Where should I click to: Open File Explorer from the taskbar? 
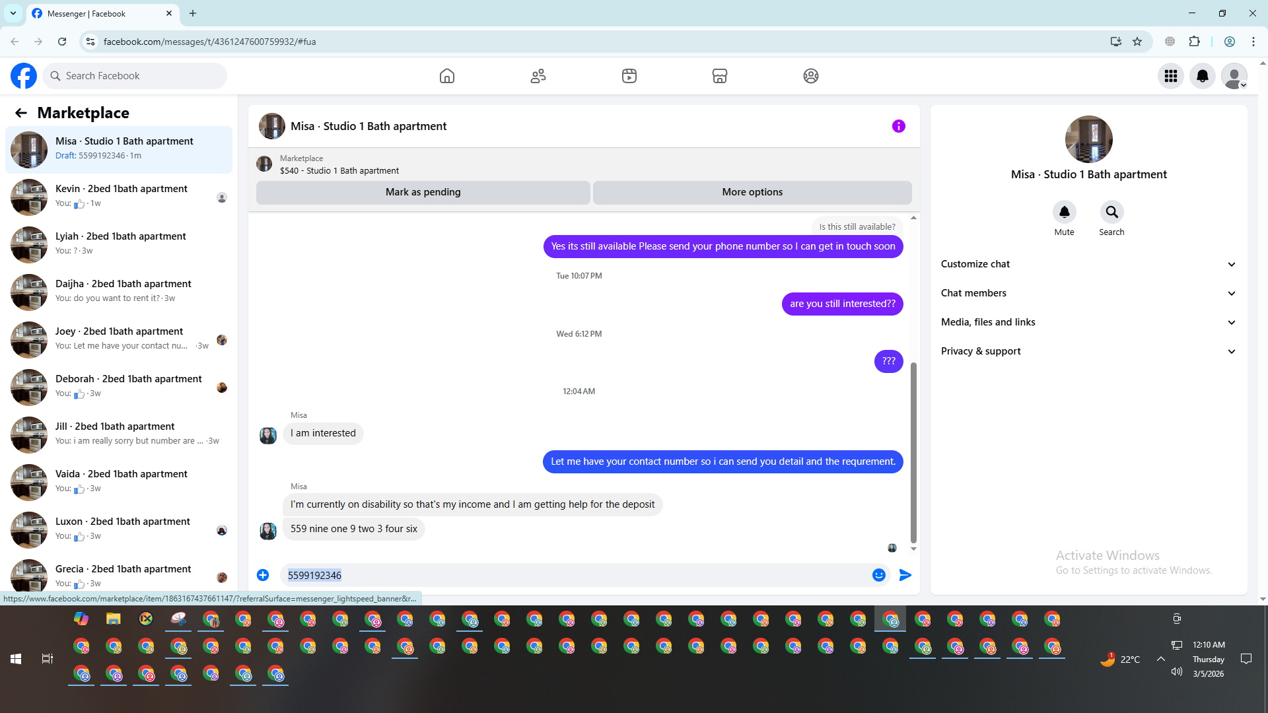point(114,619)
